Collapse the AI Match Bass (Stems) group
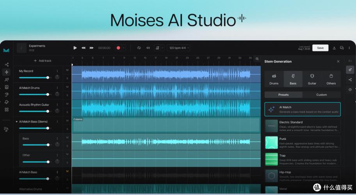This screenshot has width=356, height=195. tap(16, 122)
